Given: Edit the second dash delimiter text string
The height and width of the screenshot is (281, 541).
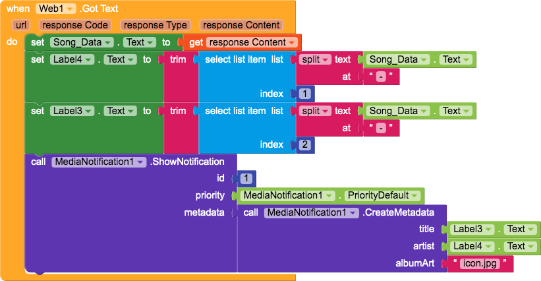Looking at the screenshot, I should [x=381, y=128].
